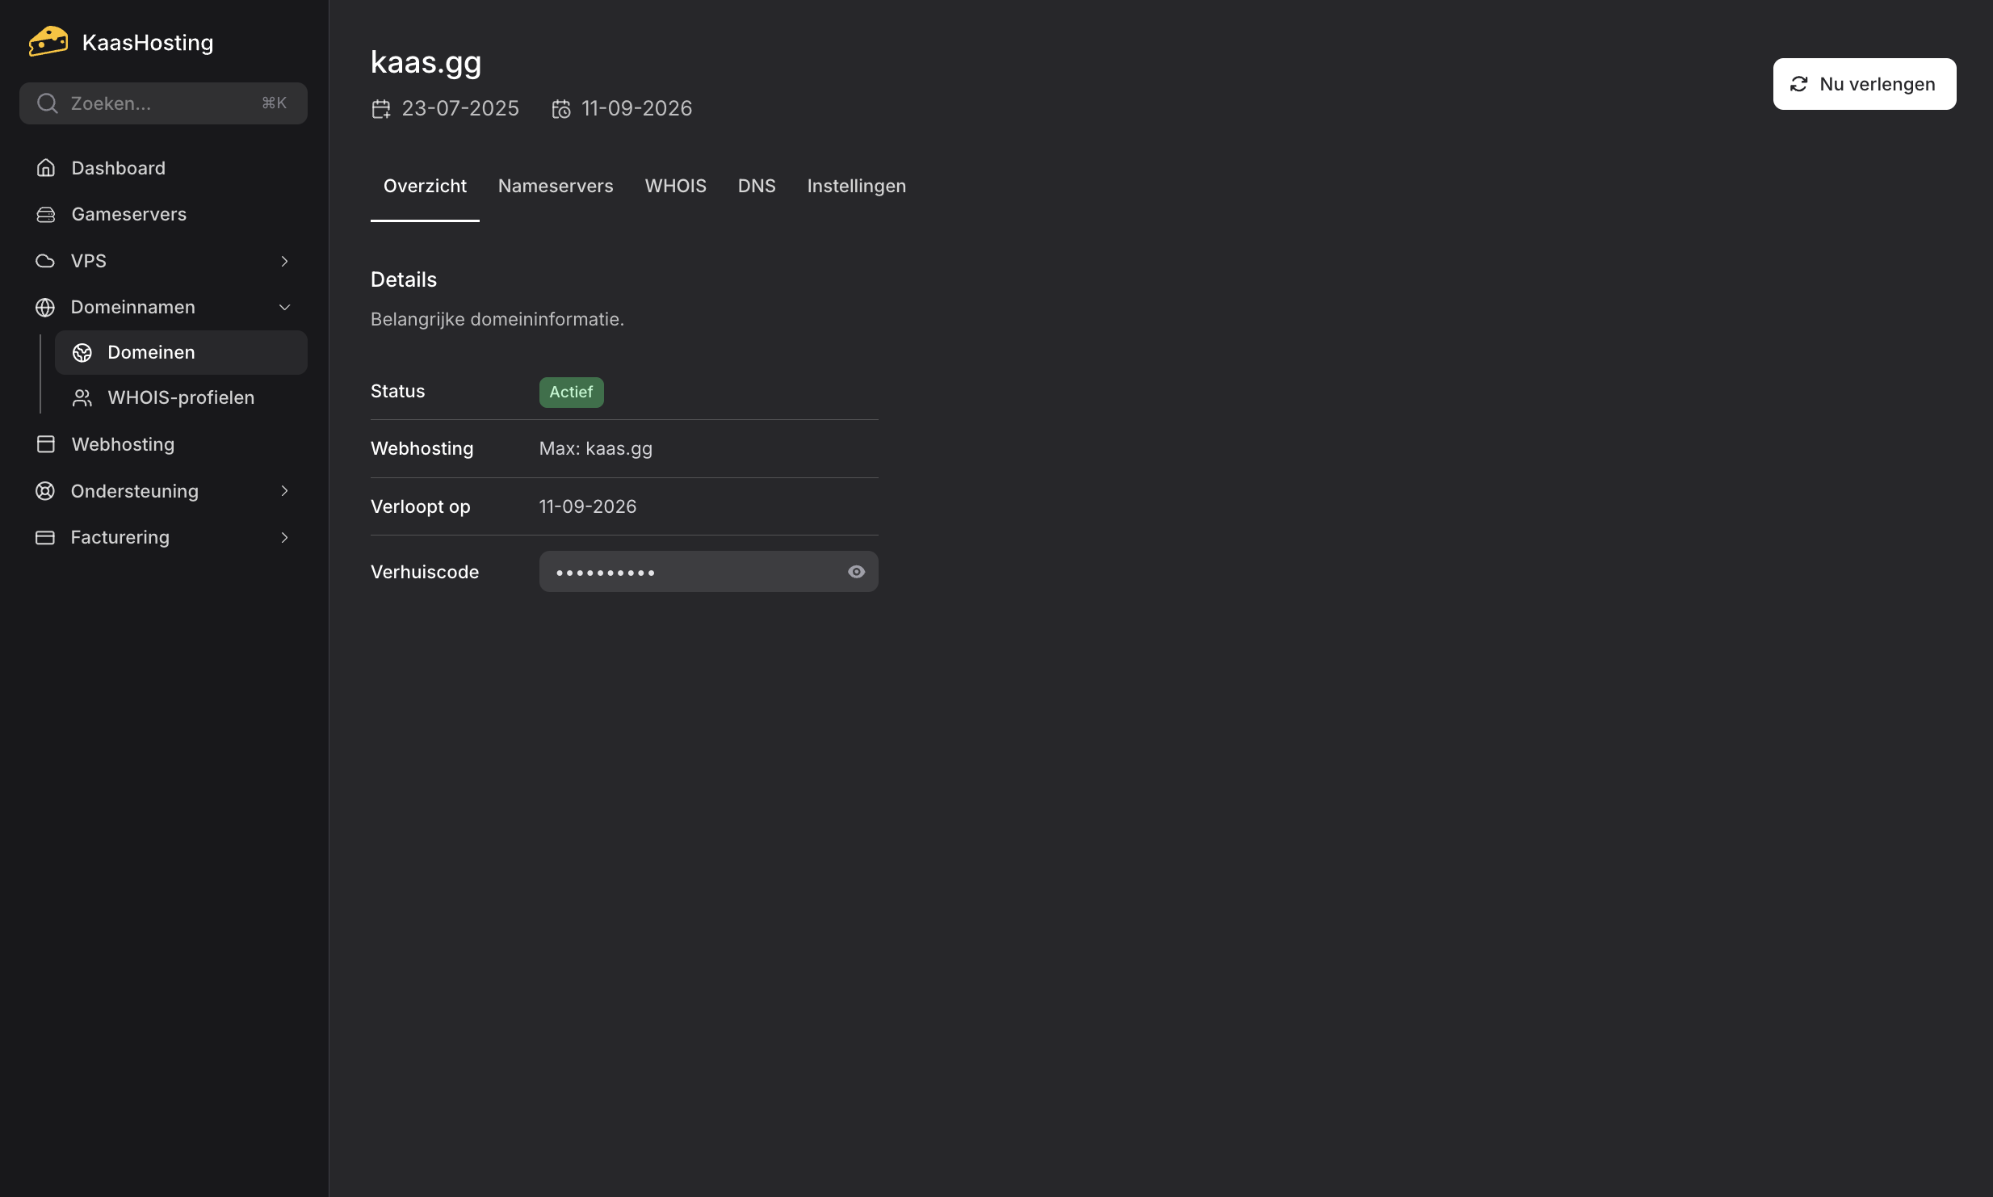Reveal the hidden verhuiscode with the eye toggle
This screenshot has height=1197, width=1993.
click(856, 571)
